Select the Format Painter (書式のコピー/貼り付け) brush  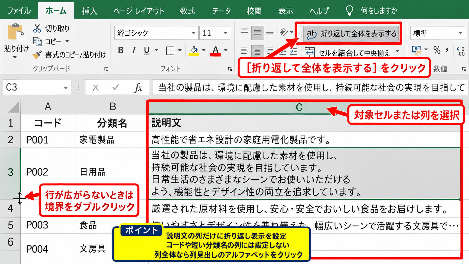coord(37,54)
